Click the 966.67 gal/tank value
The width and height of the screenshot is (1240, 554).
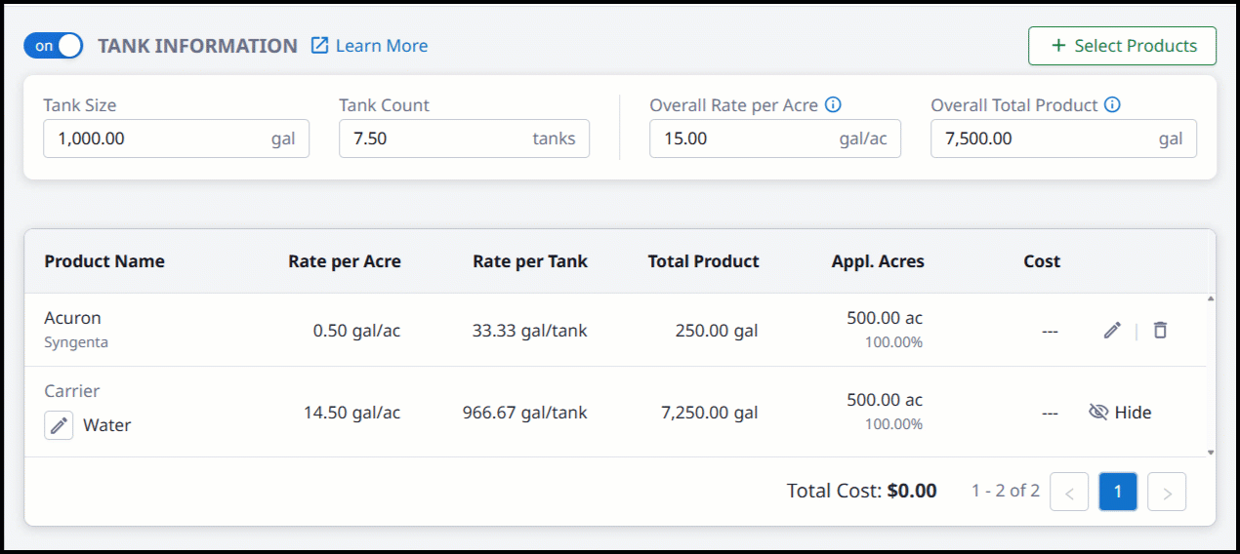[x=525, y=413]
